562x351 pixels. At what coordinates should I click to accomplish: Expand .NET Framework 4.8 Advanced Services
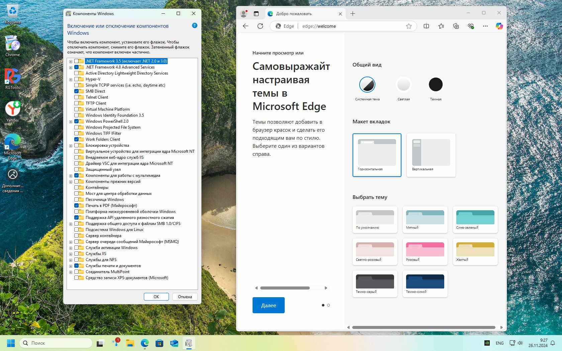coord(71,68)
